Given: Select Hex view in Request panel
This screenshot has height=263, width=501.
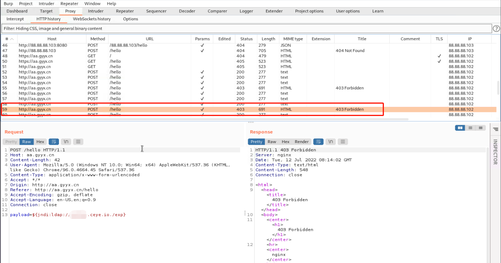Looking at the screenshot, I should pyautogui.click(x=40, y=141).
